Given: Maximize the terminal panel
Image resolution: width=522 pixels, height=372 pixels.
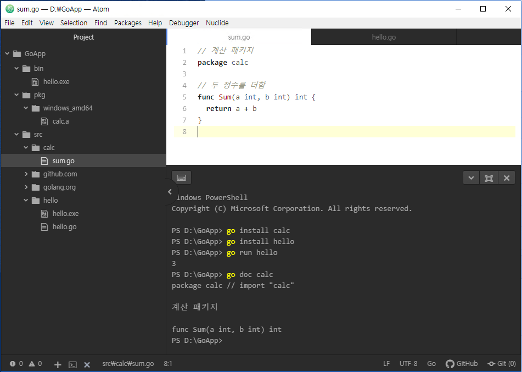Looking at the screenshot, I should pyautogui.click(x=489, y=177).
